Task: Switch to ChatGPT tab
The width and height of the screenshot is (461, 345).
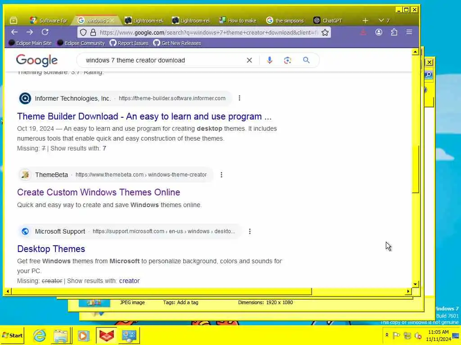Action: pos(328,21)
